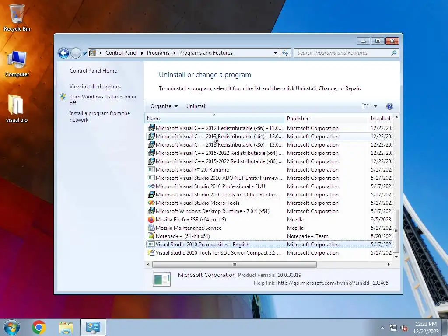Viewport: 448px width, 336px height.
Task: Click the horizontal scrollbar thumb of program list
Action: tap(234, 264)
